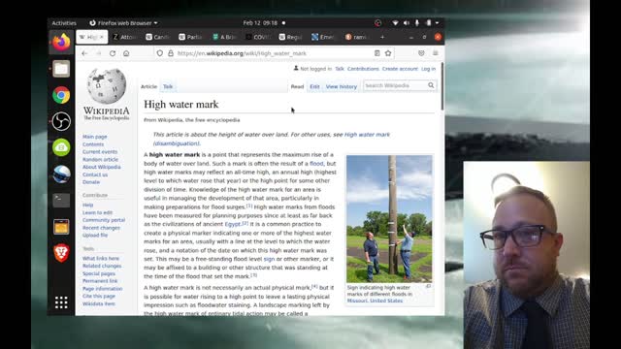
Task: Open OBS Studio from the dock
Action: [x=61, y=121]
